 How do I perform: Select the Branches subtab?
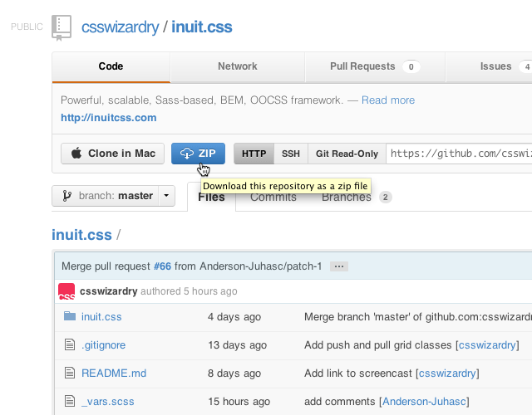tap(347, 198)
